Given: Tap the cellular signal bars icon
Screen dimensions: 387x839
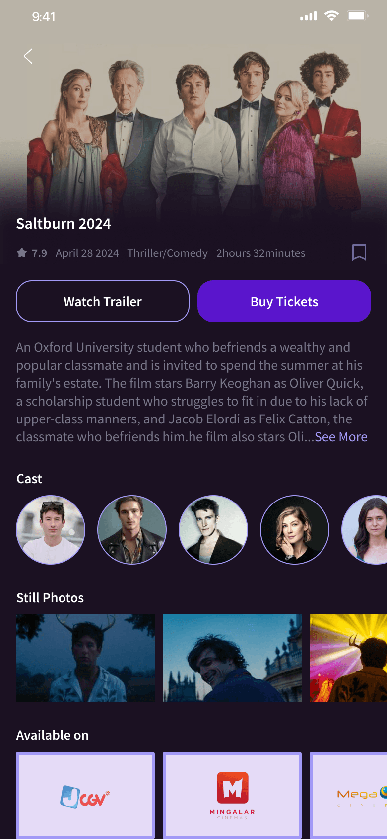Looking at the screenshot, I should 308,16.
